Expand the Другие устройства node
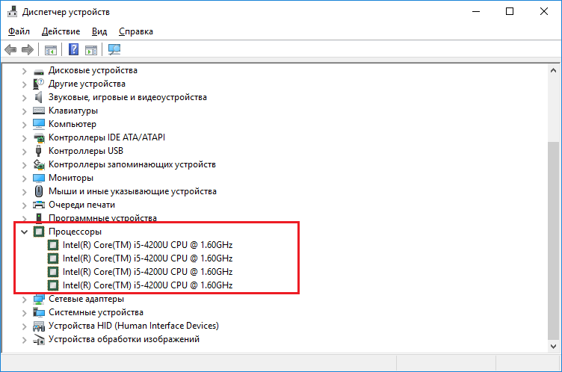This screenshot has width=562, height=372. tap(24, 84)
